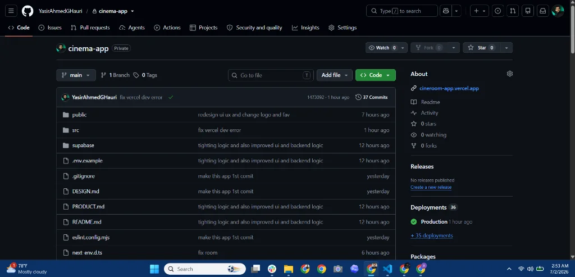The height and width of the screenshot is (277, 575).
Task: Go to the Projects tab
Action: coord(203,28)
